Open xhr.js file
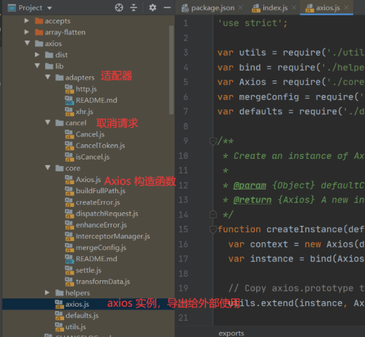365x337 pixels. (84, 112)
